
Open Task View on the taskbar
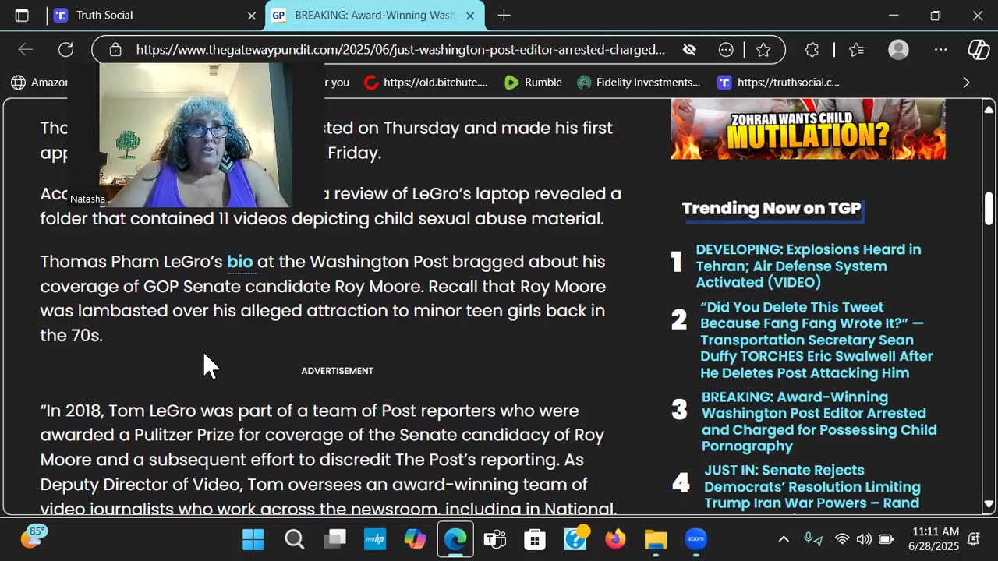click(x=335, y=539)
